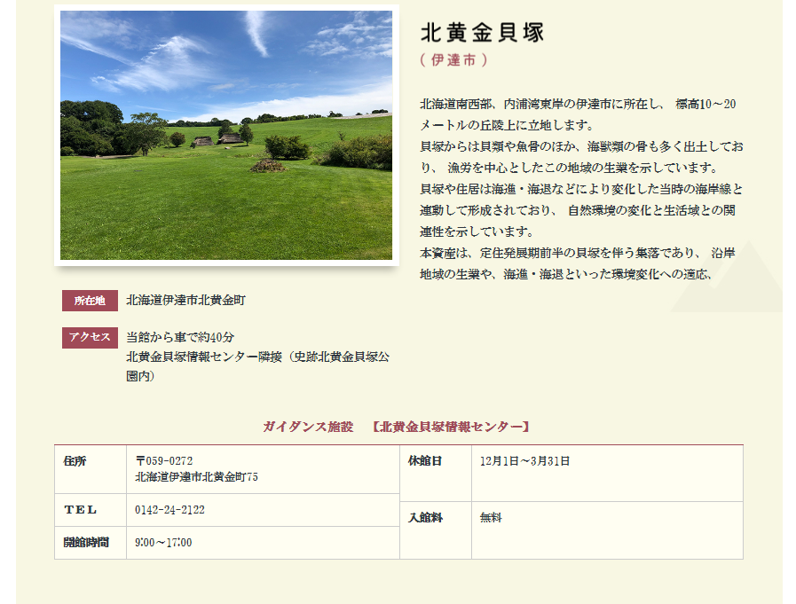Select postal code 〒059-0272

click(164, 461)
